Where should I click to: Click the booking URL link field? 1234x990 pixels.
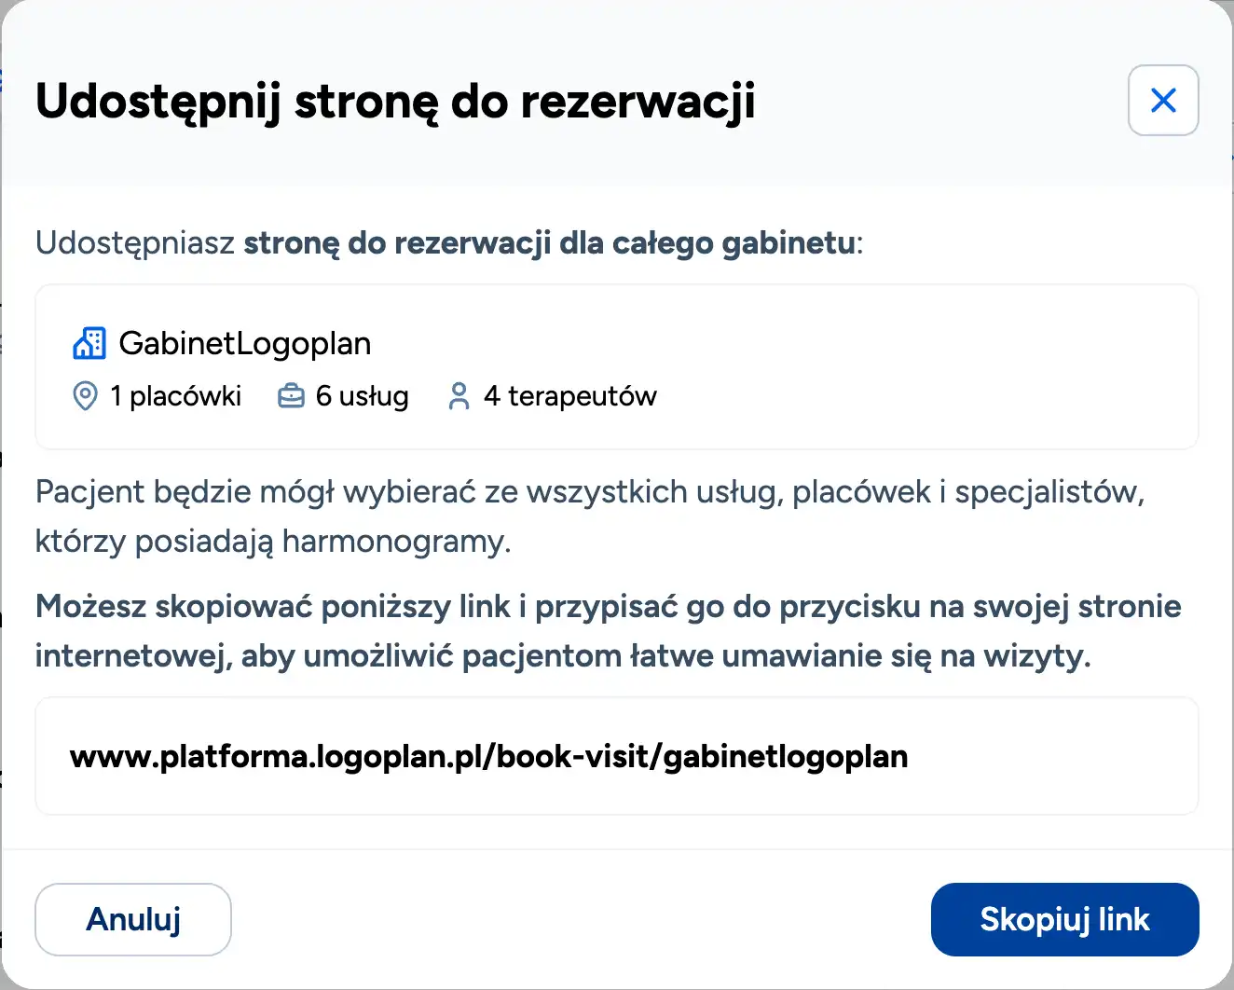pyautogui.click(x=616, y=756)
